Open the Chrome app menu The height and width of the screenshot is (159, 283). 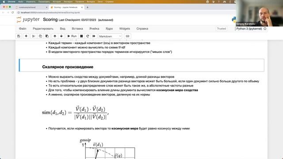11,2
